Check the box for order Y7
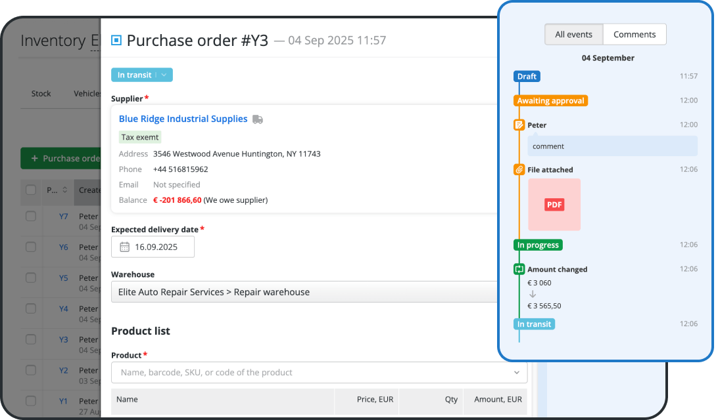The height and width of the screenshot is (420, 718). (x=31, y=216)
